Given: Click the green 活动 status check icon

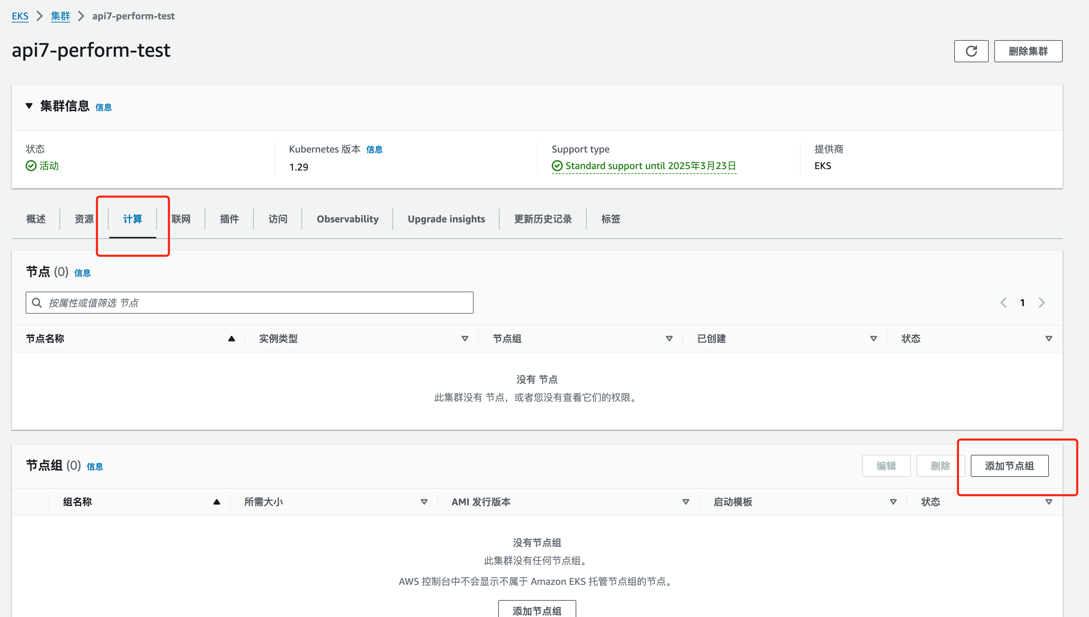Looking at the screenshot, I should (x=31, y=166).
